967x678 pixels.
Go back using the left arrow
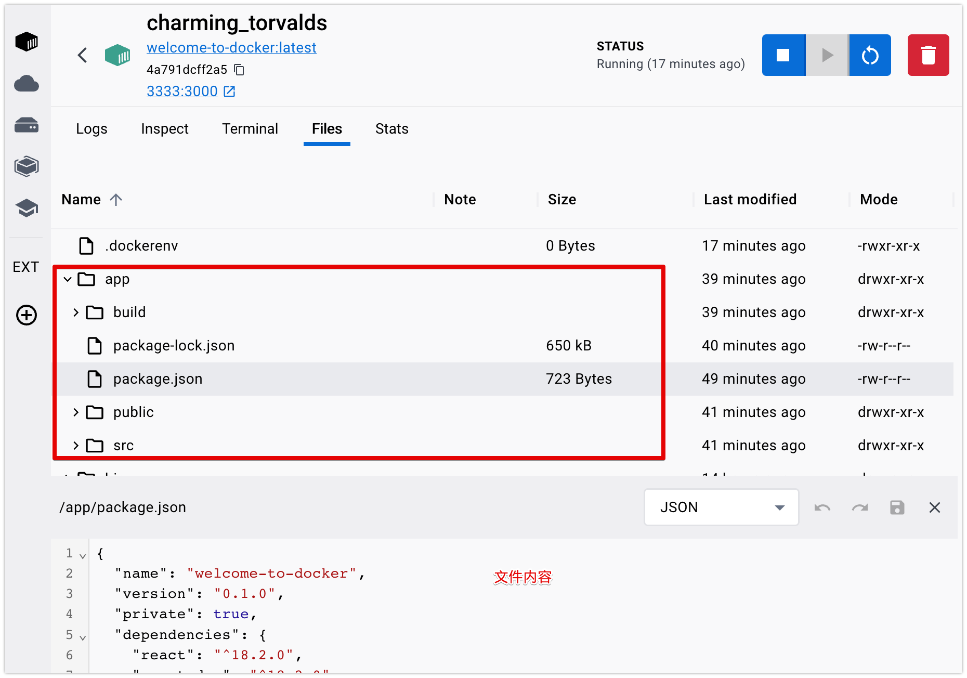point(82,55)
